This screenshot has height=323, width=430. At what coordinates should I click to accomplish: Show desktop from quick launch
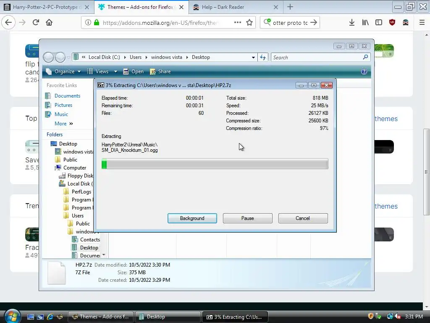pyautogui.click(x=30, y=317)
